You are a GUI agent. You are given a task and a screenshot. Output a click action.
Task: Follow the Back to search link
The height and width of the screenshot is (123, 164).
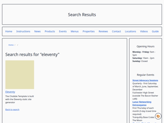(12, 110)
